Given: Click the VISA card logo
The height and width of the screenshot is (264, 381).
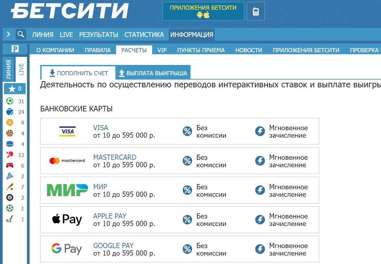Looking at the screenshot, I should (68, 131).
